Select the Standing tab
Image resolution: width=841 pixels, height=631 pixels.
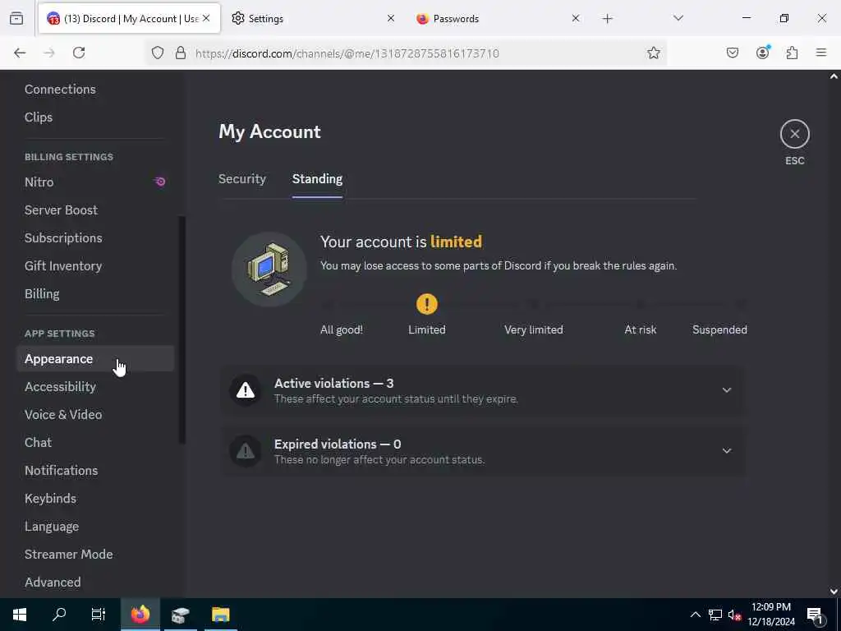[x=317, y=178]
